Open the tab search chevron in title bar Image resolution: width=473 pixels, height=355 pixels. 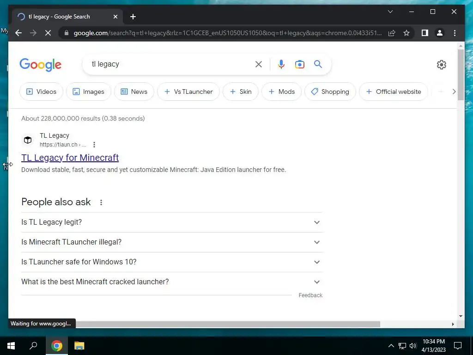390,12
